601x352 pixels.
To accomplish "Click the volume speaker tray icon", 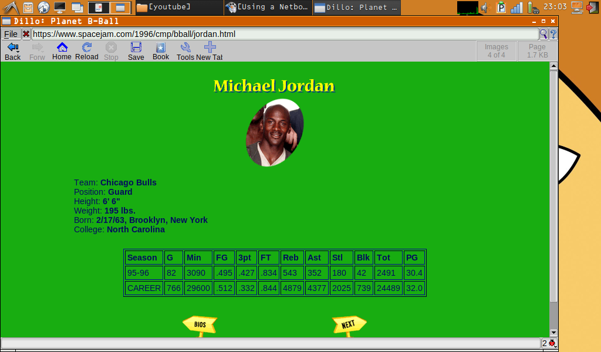I will [x=485, y=8].
